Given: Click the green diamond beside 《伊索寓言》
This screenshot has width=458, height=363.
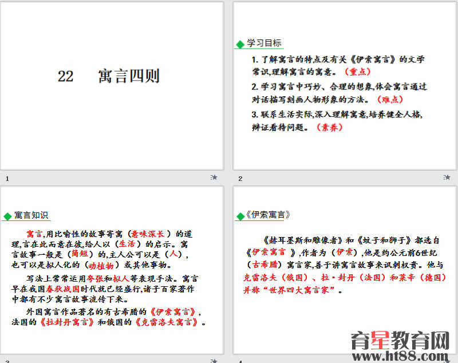Looking at the screenshot, I should 240,216.
